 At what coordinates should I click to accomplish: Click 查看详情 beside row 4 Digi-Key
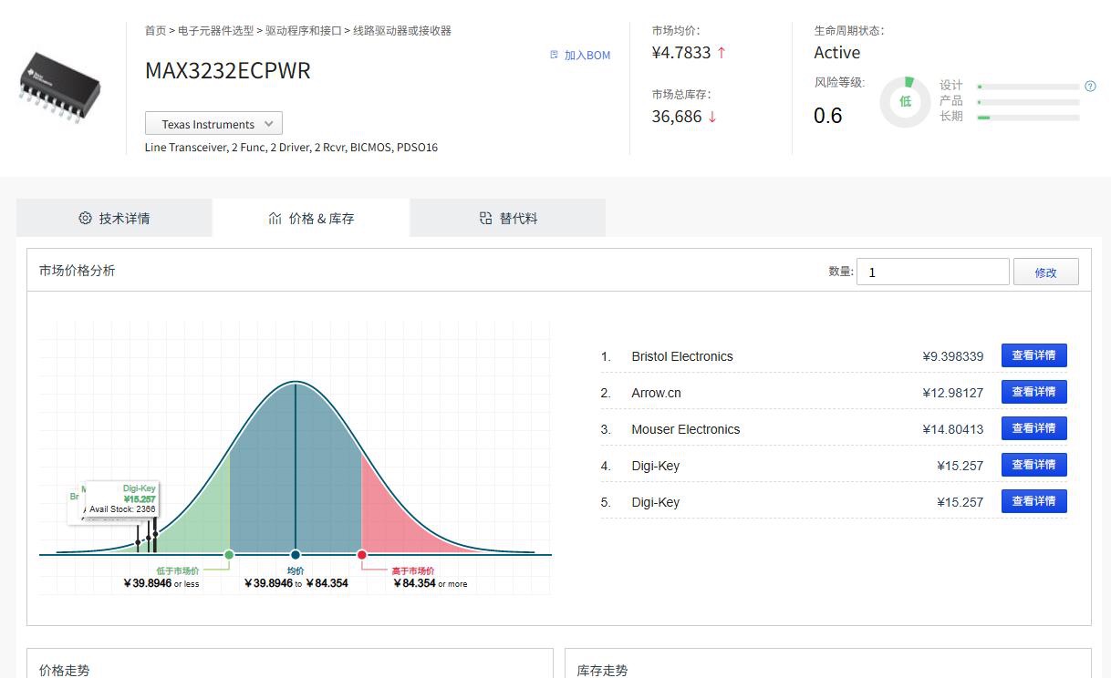pos(1033,465)
